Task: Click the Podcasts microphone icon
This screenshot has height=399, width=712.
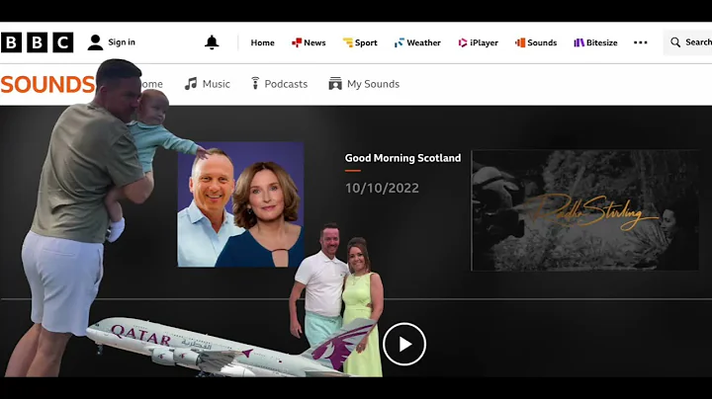Action: pyautogui.click(x=255, y=83)
